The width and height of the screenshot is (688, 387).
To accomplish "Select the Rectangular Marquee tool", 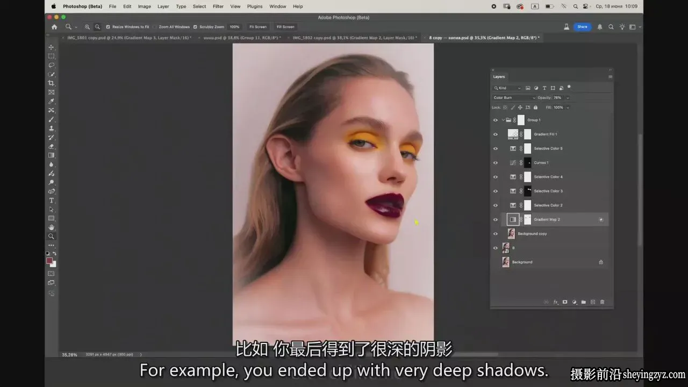I will 52,56.
